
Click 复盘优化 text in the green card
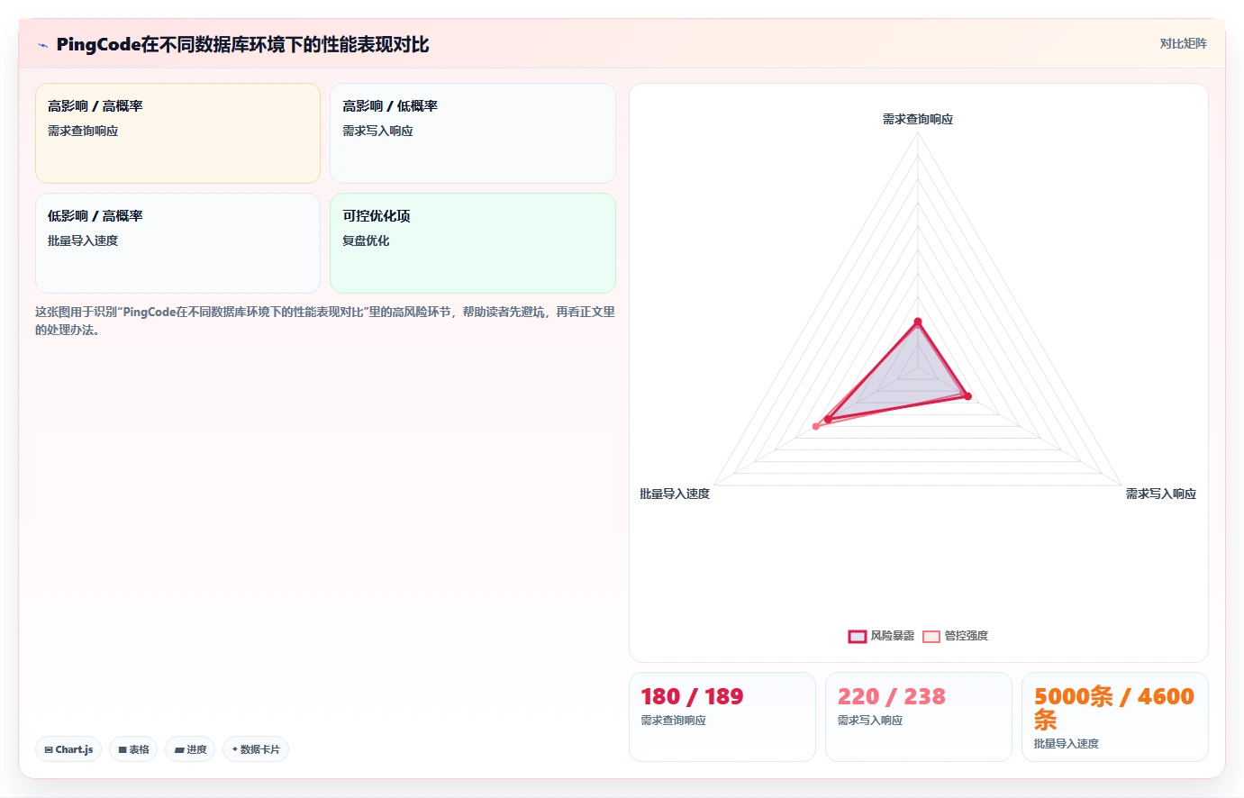366,240
